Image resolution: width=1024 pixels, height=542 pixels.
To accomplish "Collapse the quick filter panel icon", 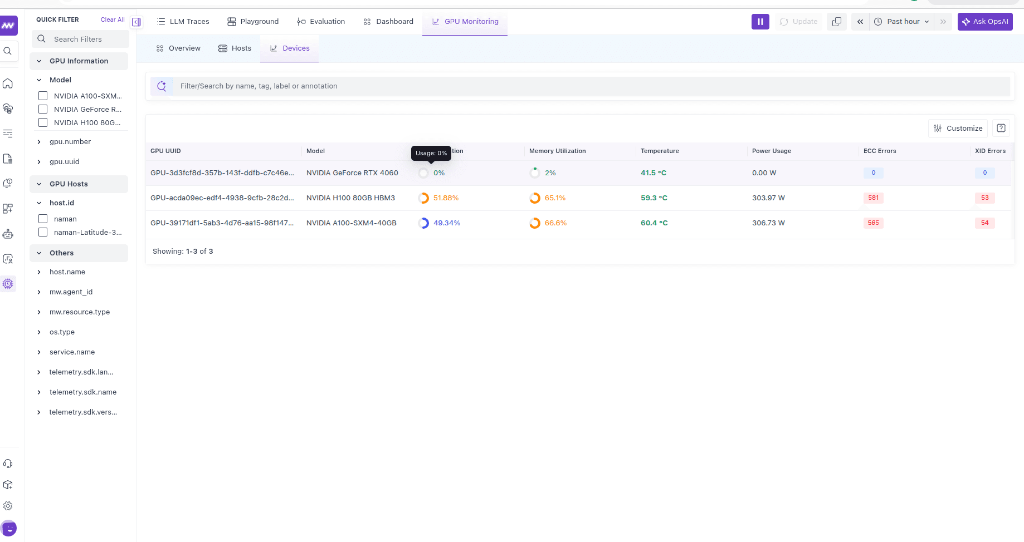I will pos(136,22).
